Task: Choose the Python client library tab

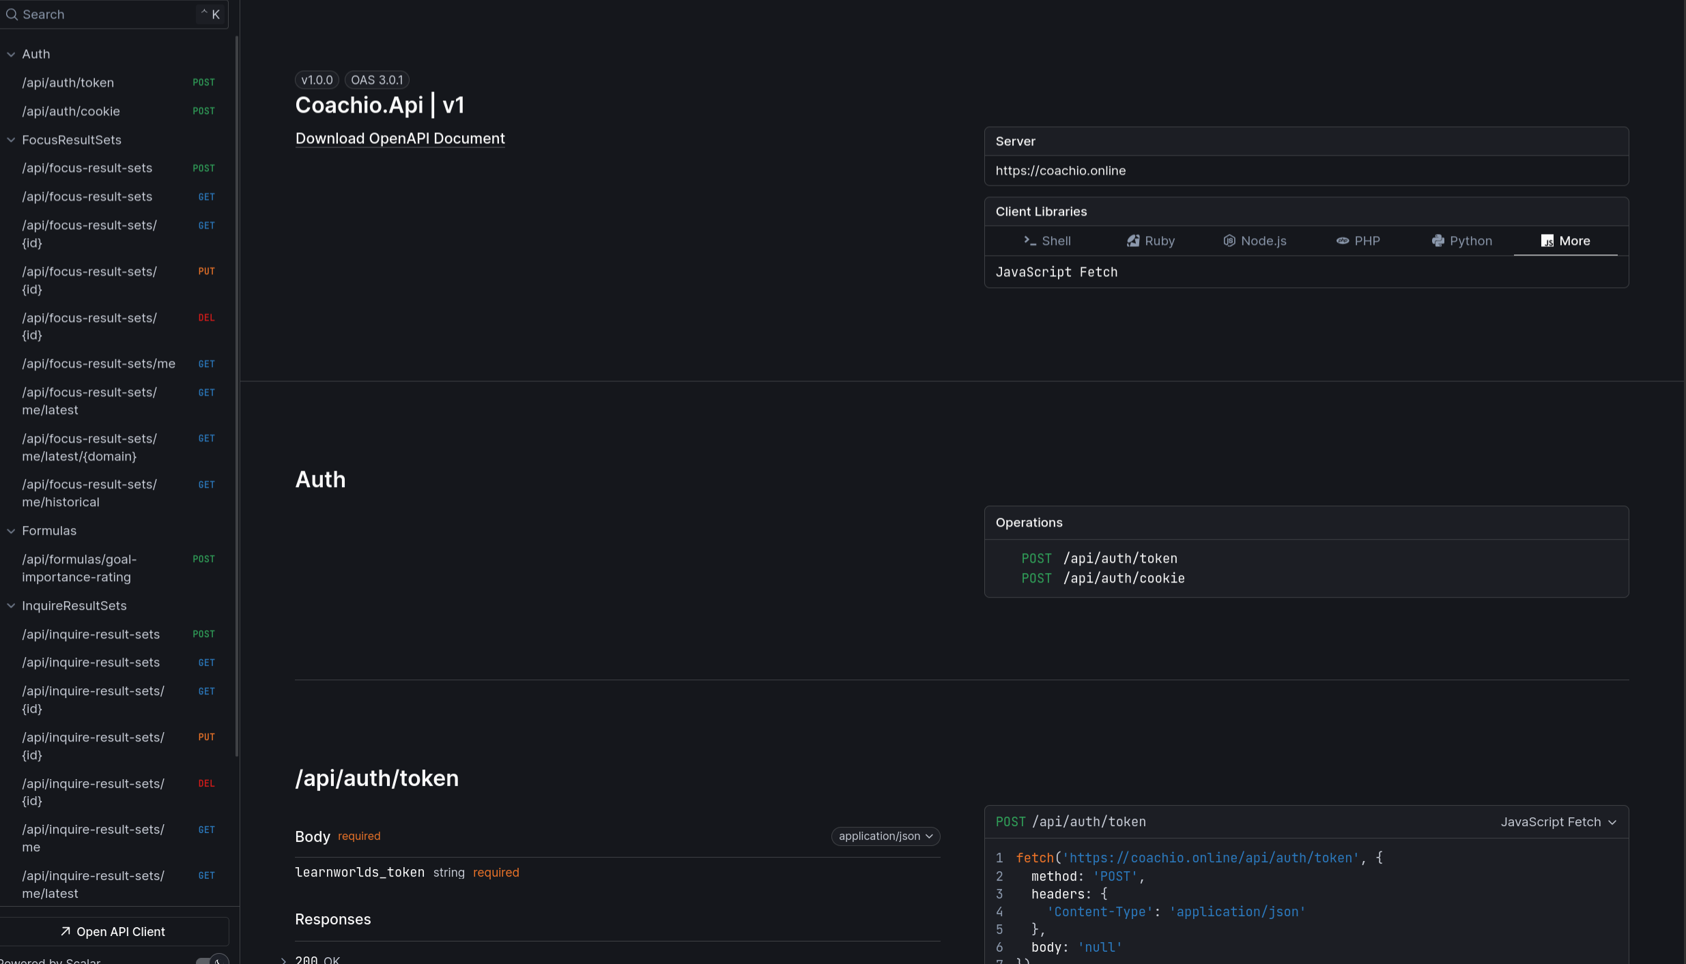Action: pos(1462,241)
